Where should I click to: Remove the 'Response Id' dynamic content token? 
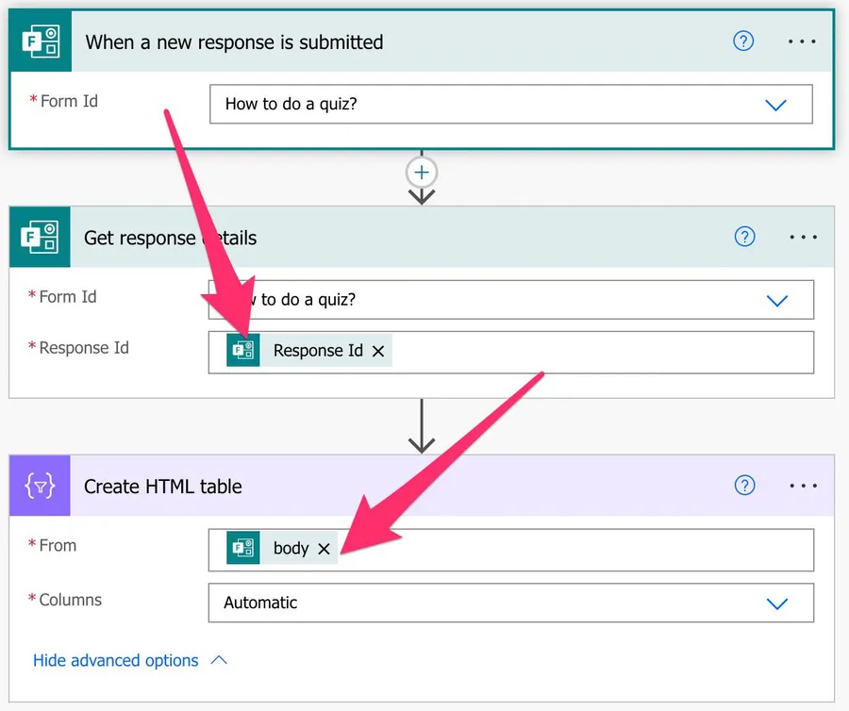[378, 351]
